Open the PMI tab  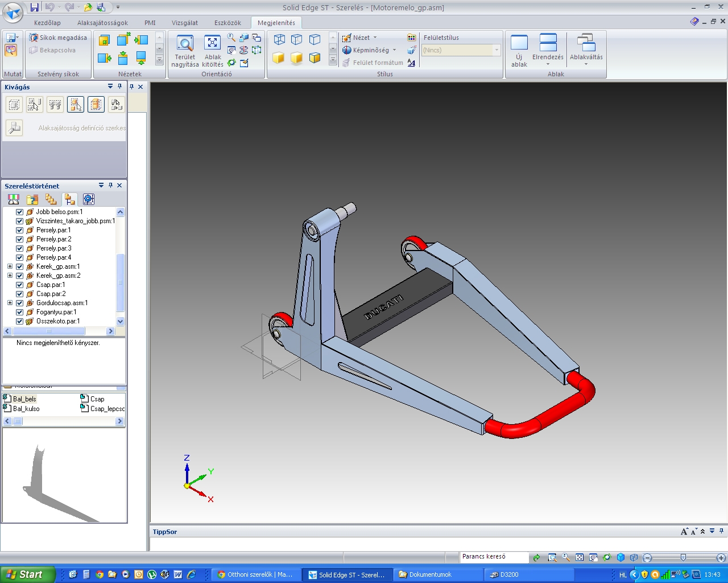pos(150,23)
